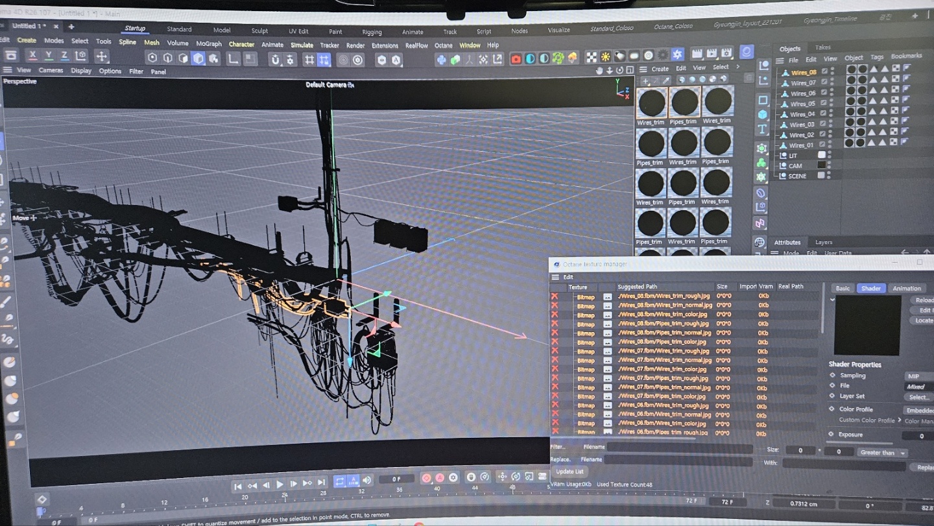934x526 pixels.
Task: Click the Layer Set Select button
Action: 919,397
